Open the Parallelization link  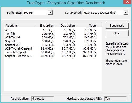[20, 99]
